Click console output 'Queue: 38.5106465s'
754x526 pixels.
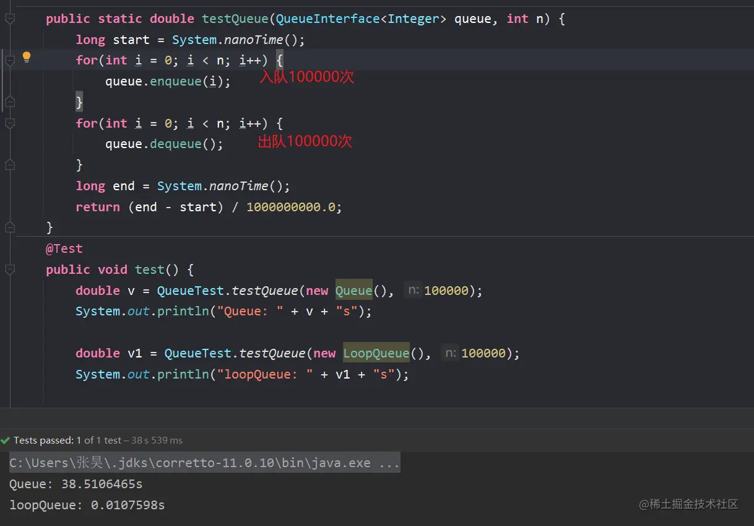pyautogui.click(x=76, y=484)
